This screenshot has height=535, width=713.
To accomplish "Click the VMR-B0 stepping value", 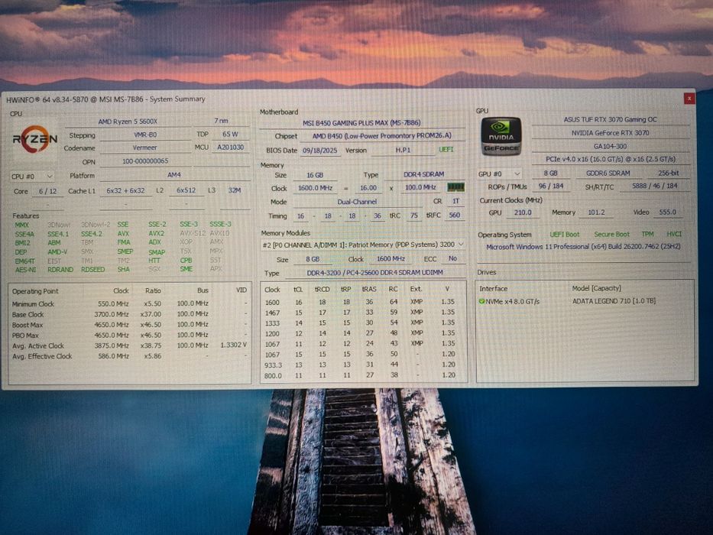I will tap(145, 135).
